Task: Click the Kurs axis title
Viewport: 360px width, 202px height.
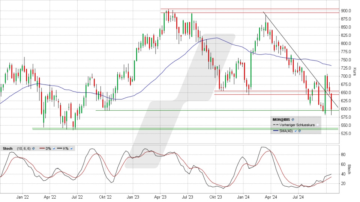Action: [355, 72]
